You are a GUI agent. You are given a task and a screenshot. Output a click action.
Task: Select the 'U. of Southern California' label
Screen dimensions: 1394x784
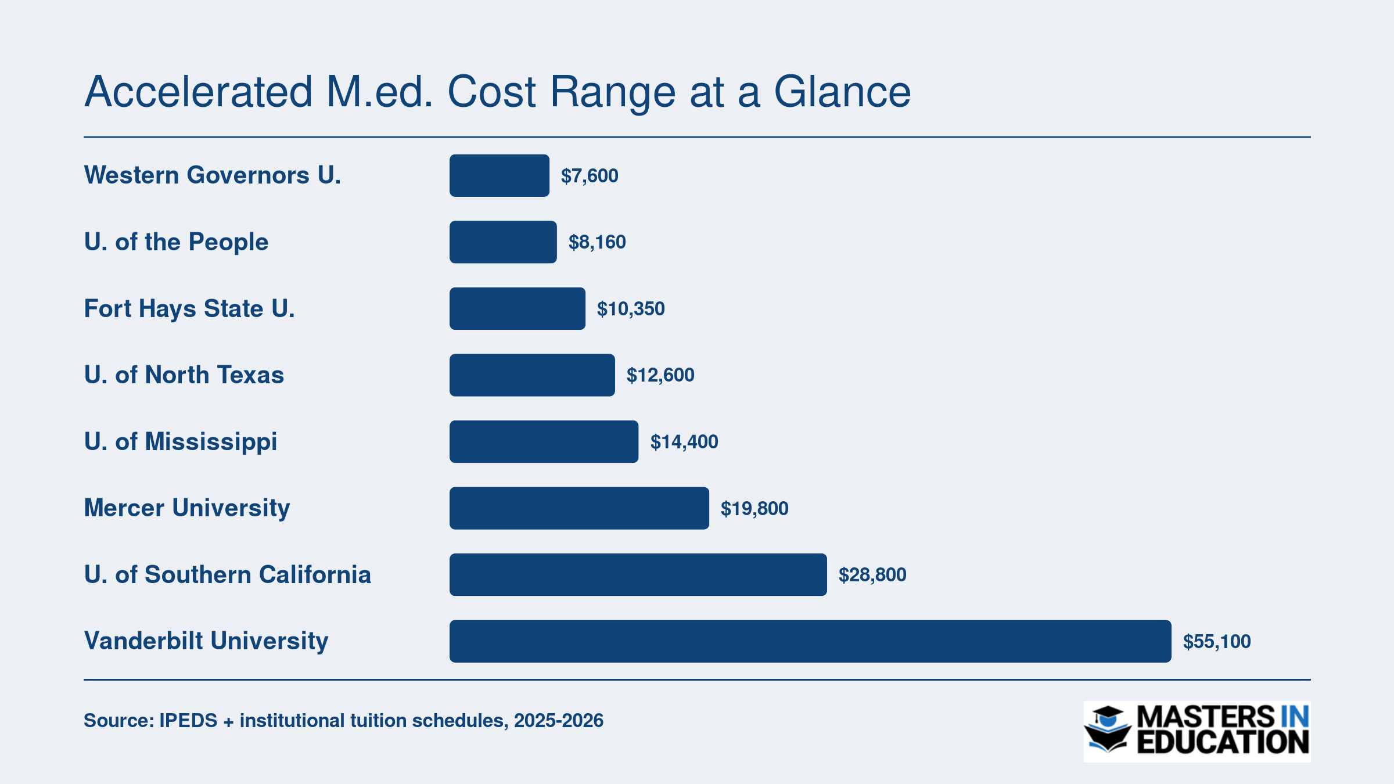point(228,574)
